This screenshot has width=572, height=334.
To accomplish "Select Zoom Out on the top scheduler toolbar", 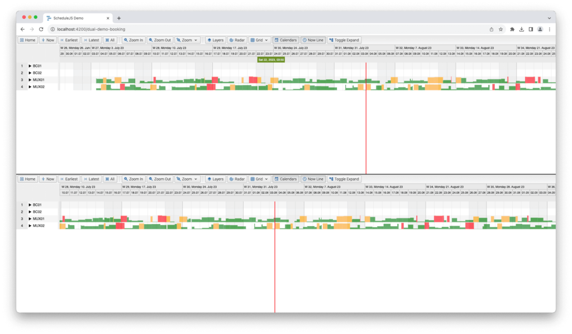I will tap(160, 40).
